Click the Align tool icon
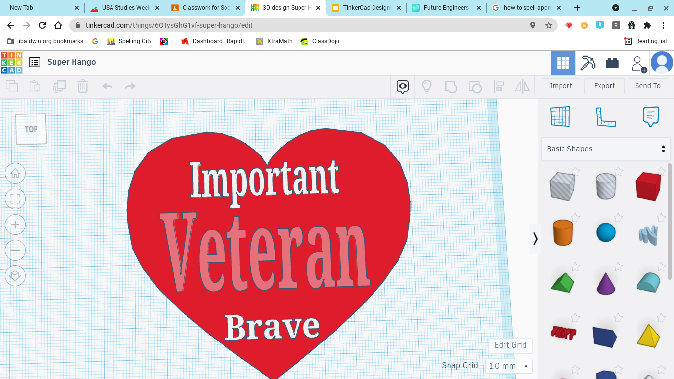The image size is (674, 379). click(x=499, y=87)
